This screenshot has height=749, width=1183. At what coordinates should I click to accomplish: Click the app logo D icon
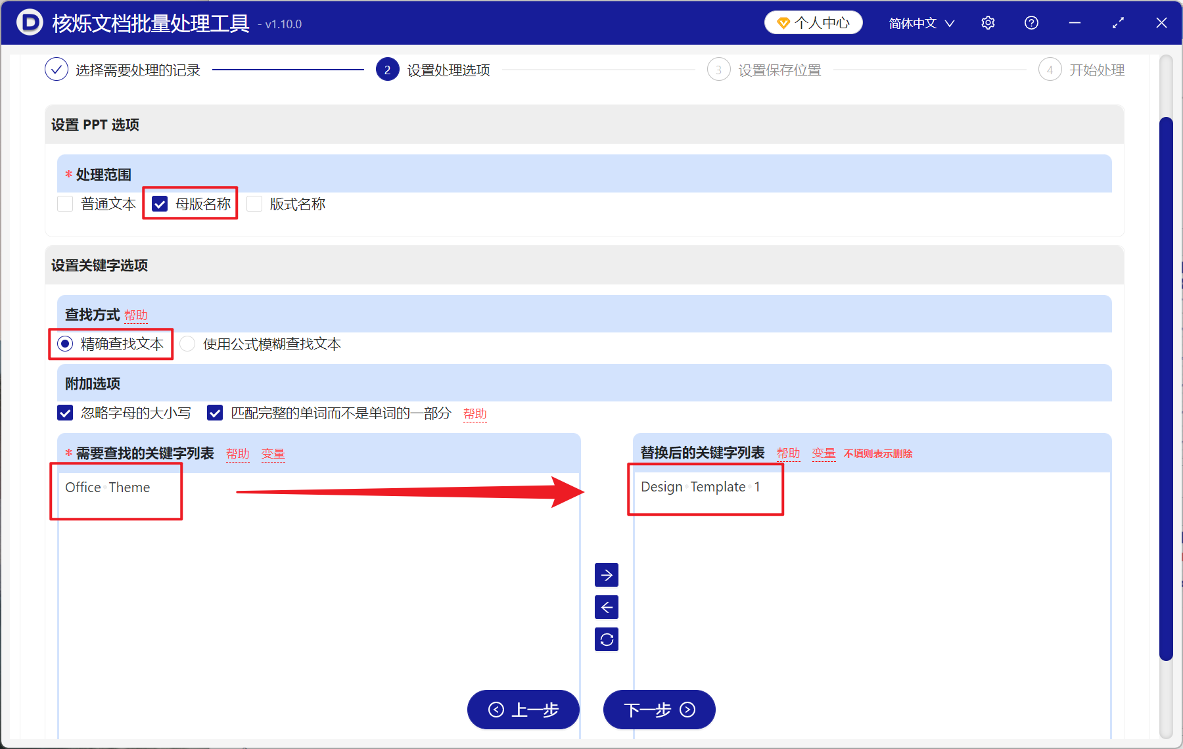[x=29, y=22]
